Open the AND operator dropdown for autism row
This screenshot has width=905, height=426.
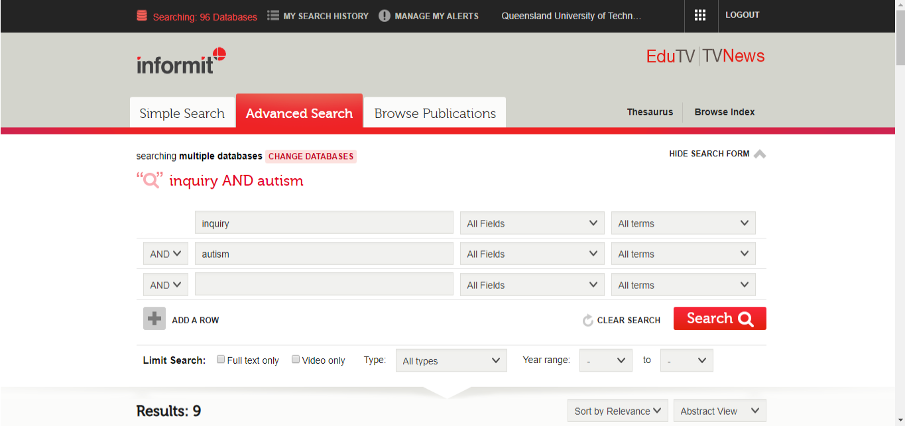point(166,254)
